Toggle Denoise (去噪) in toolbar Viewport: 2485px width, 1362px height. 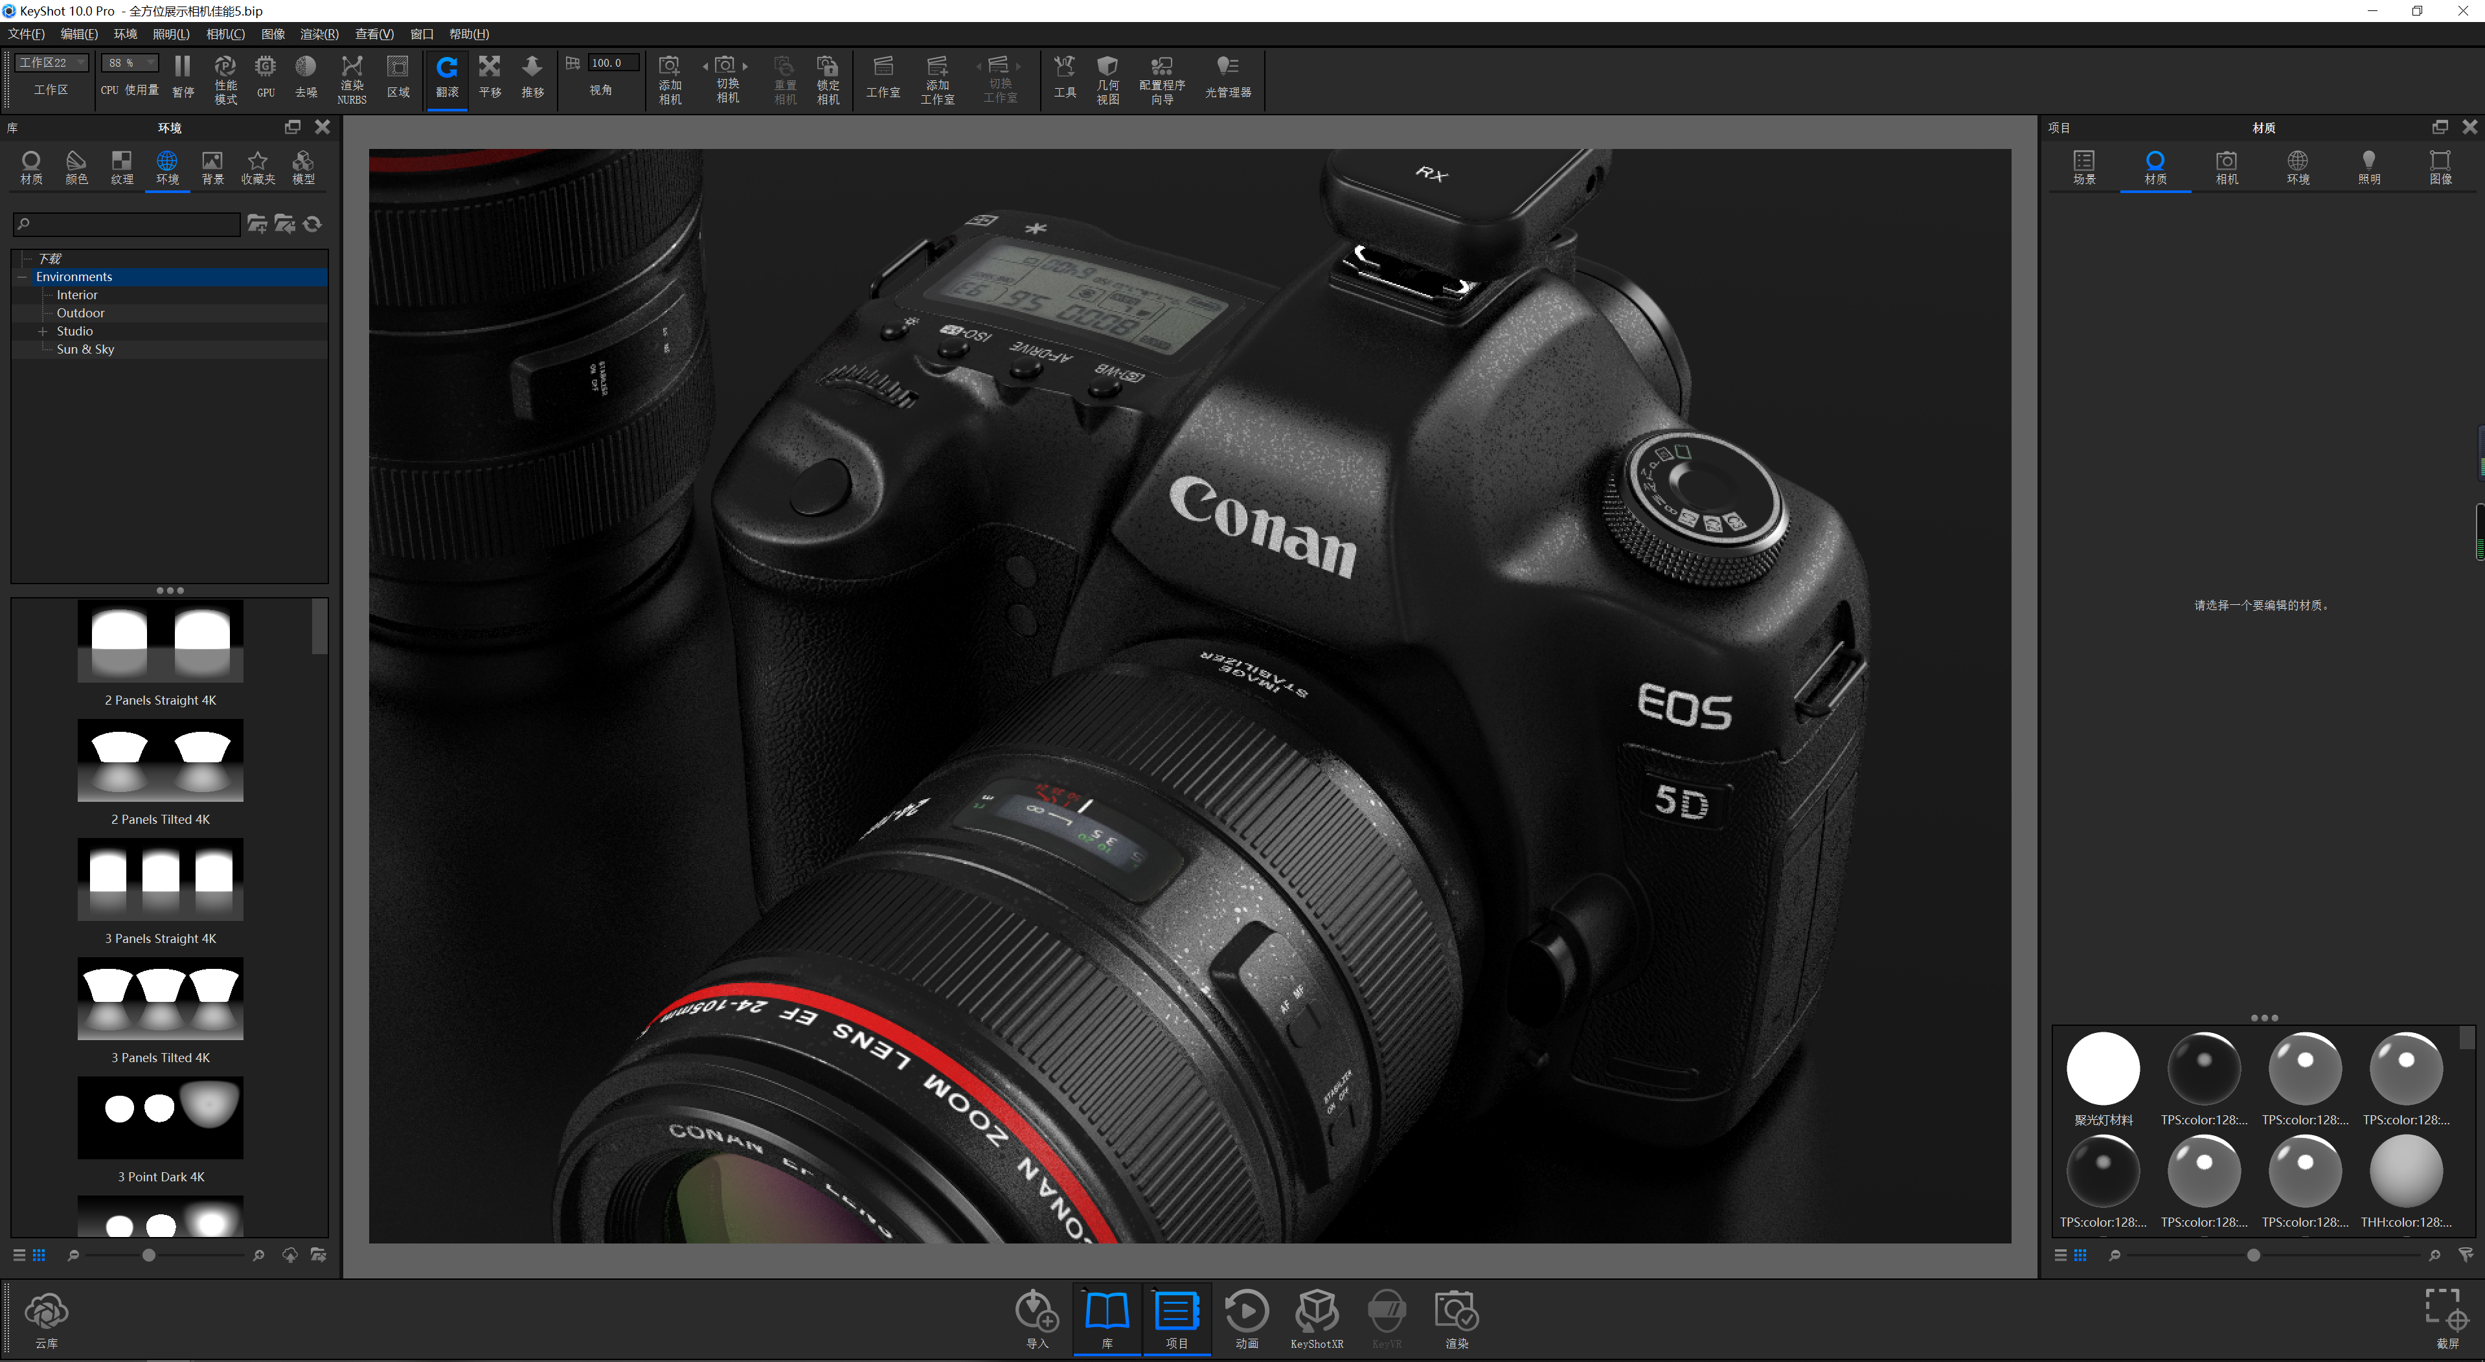[306, 77]
